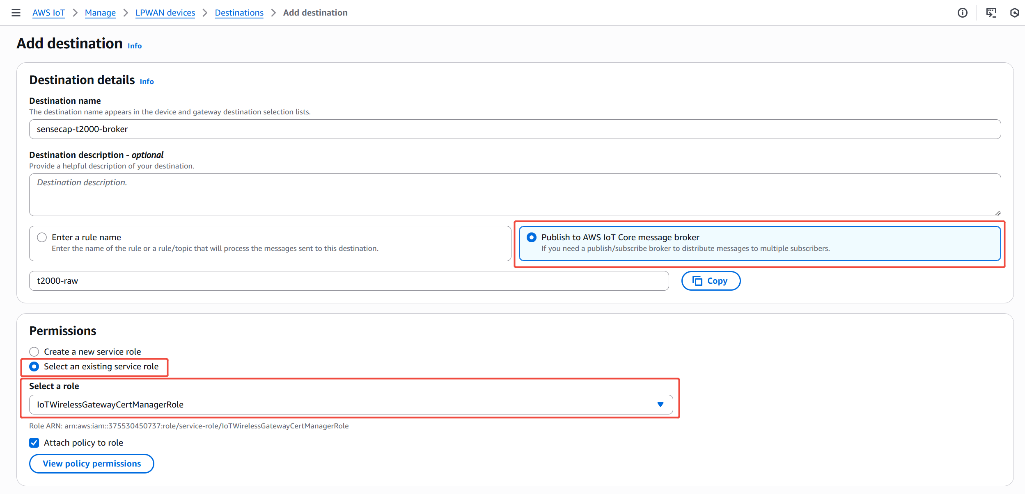Click View policy permissions button
This screenshot has width=1025, height=494.
(x=92, y=464)
